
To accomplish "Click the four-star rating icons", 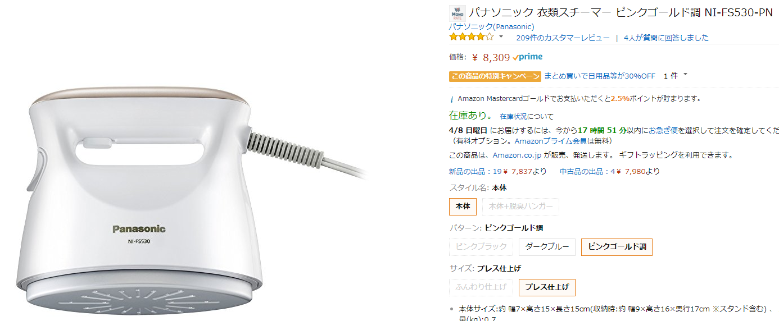I will click(471, 37).
